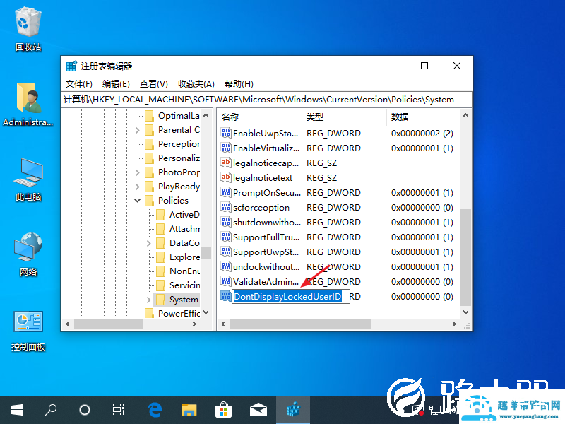
Task: Click Registry Editor taskbar button
Action: click(x=293, y=410)
